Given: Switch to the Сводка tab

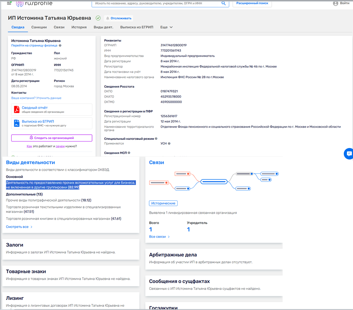Looking at the screenshot, I should point(18,27).
